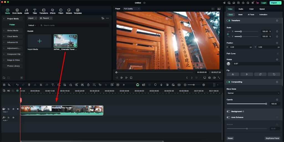
Task: Expand the Cloud Media section
Action: tap(12, 36)
